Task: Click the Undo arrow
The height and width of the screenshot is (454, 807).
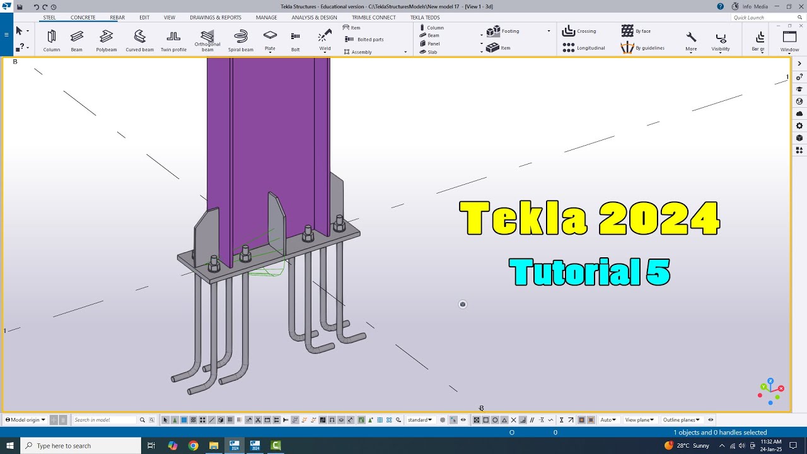Action: click(x=37, y=7)
